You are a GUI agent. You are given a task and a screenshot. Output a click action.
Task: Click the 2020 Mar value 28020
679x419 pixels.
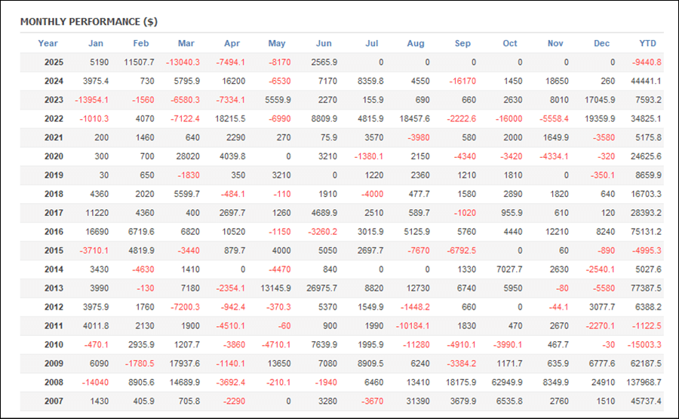pyautogui.click(x=188, y=156)
